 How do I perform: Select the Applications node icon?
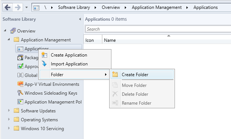(x=20, y=49)
